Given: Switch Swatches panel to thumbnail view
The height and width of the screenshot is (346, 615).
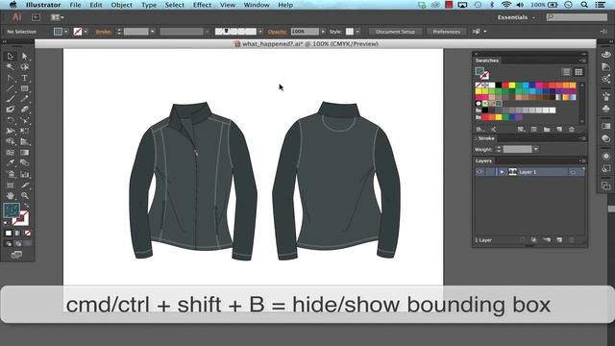Looking at the screenshot, I should 578,72.
